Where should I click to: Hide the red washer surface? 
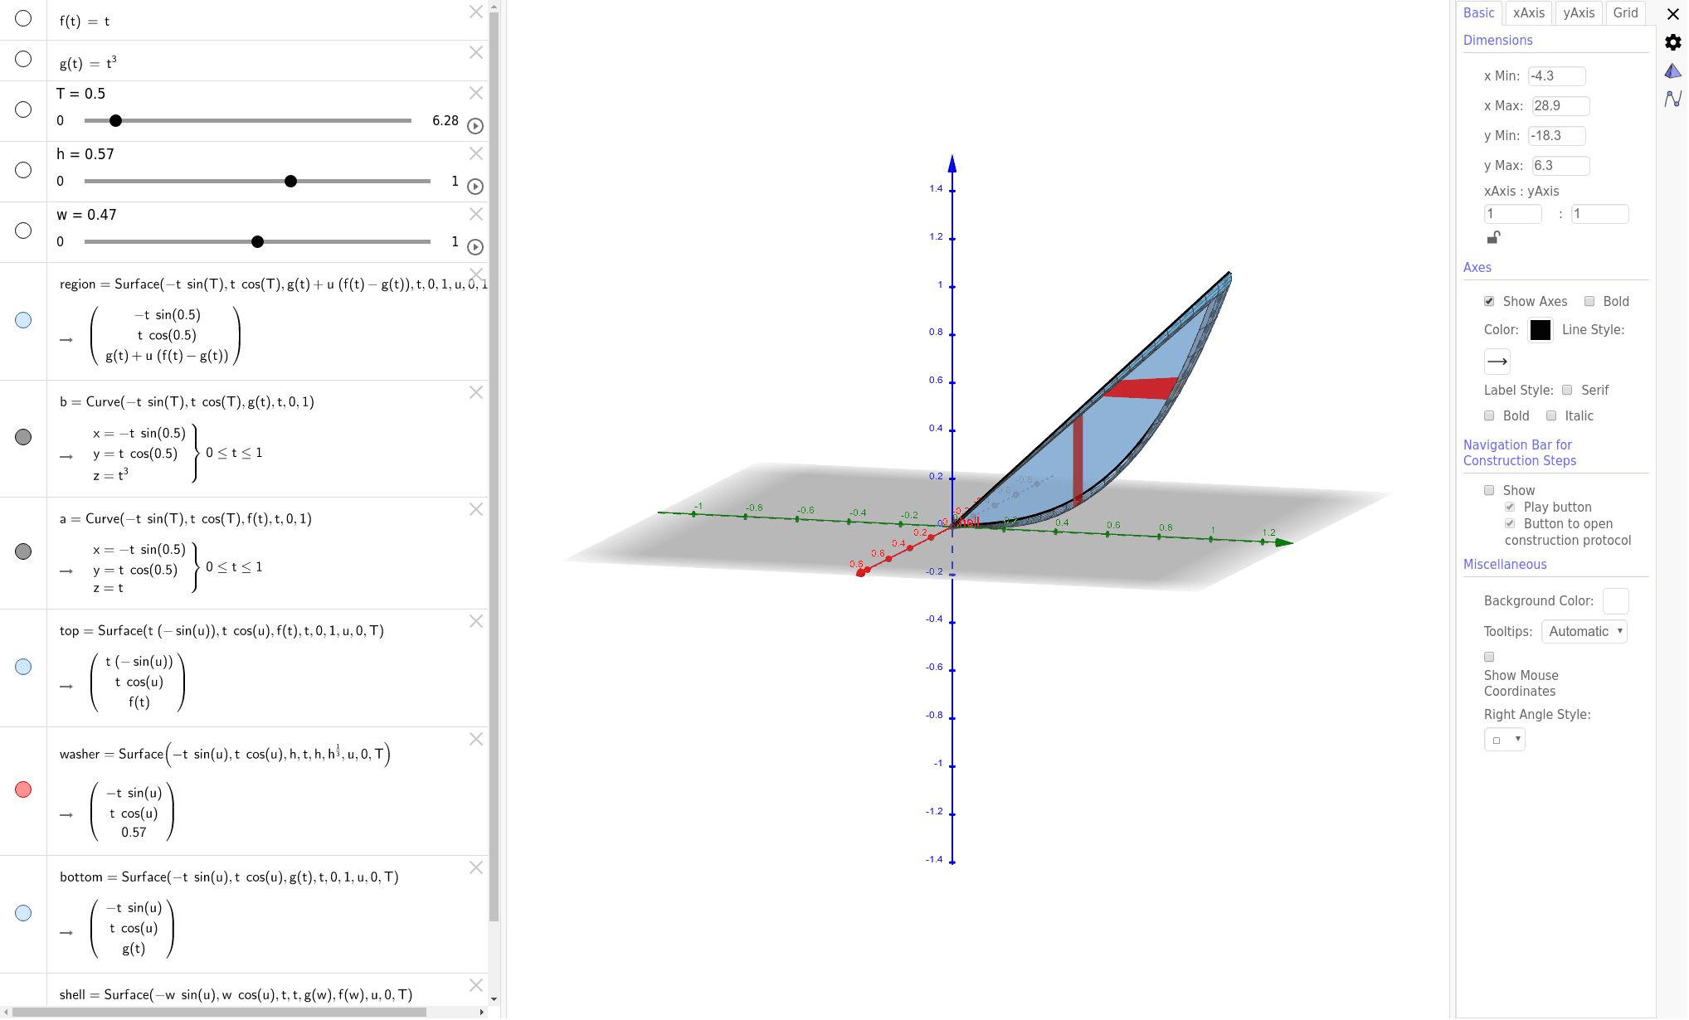point(22,789)
